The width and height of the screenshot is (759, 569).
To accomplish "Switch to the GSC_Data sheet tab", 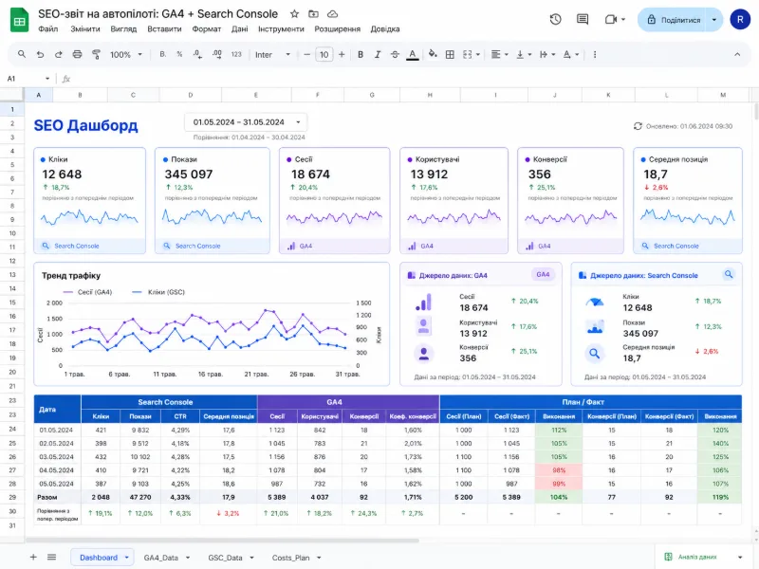I will point(228,557).
